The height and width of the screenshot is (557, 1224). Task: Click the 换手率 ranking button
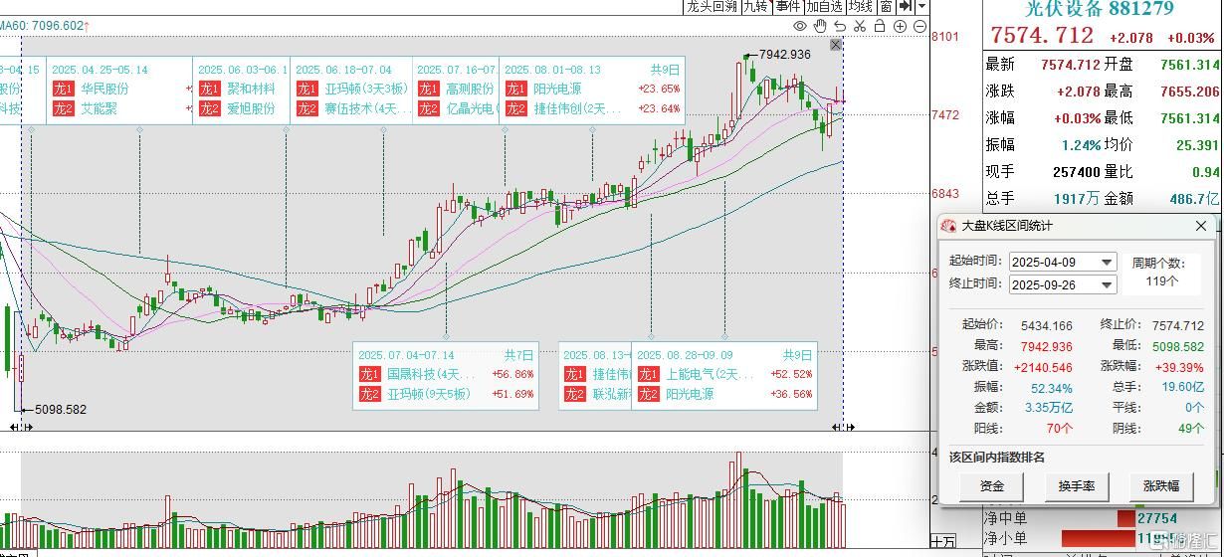1077,486
